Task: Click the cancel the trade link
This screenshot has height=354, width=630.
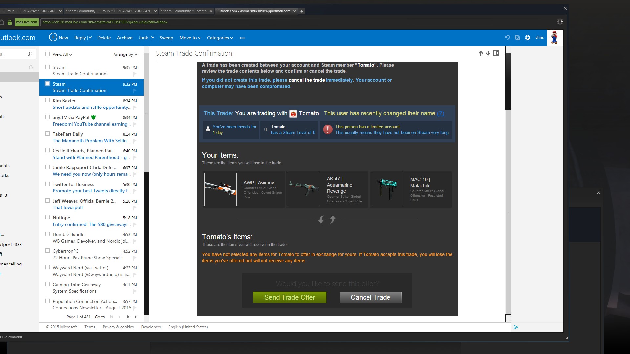Action: tap(306, 80)
